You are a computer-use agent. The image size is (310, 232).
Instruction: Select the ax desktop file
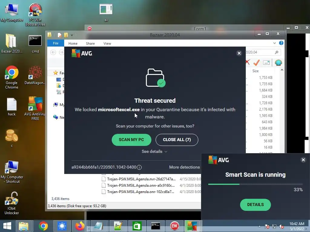tap(106, 12)
